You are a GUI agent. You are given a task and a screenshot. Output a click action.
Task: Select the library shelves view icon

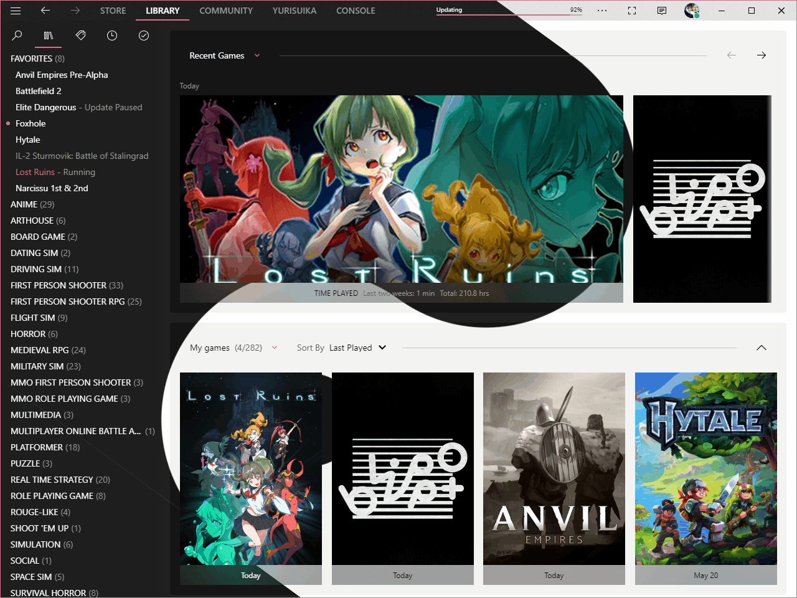tap(48, 36)
